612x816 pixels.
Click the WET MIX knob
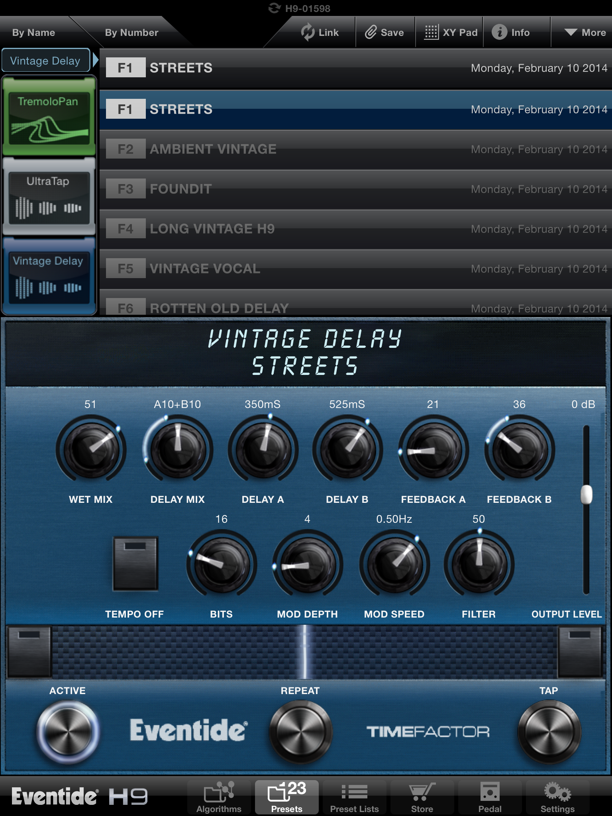point(91,449)
